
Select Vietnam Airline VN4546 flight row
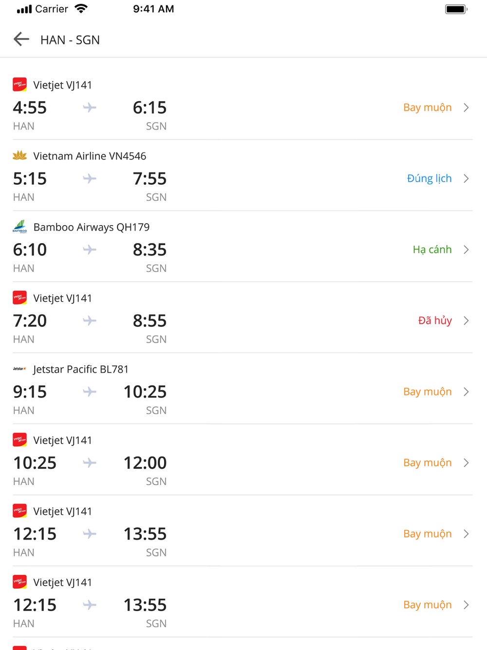243,175
